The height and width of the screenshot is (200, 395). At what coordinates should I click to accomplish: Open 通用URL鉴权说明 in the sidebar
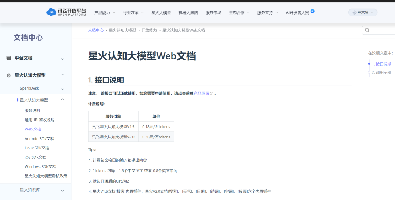tap(39, 120)
